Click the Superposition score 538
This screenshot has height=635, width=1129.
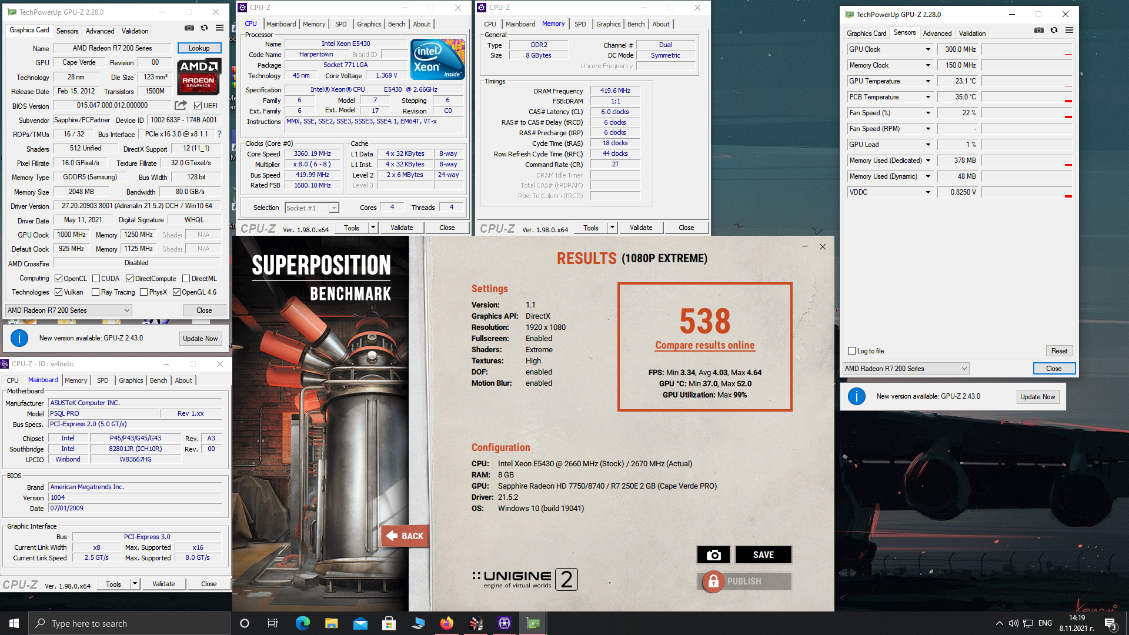pos(704,321)
